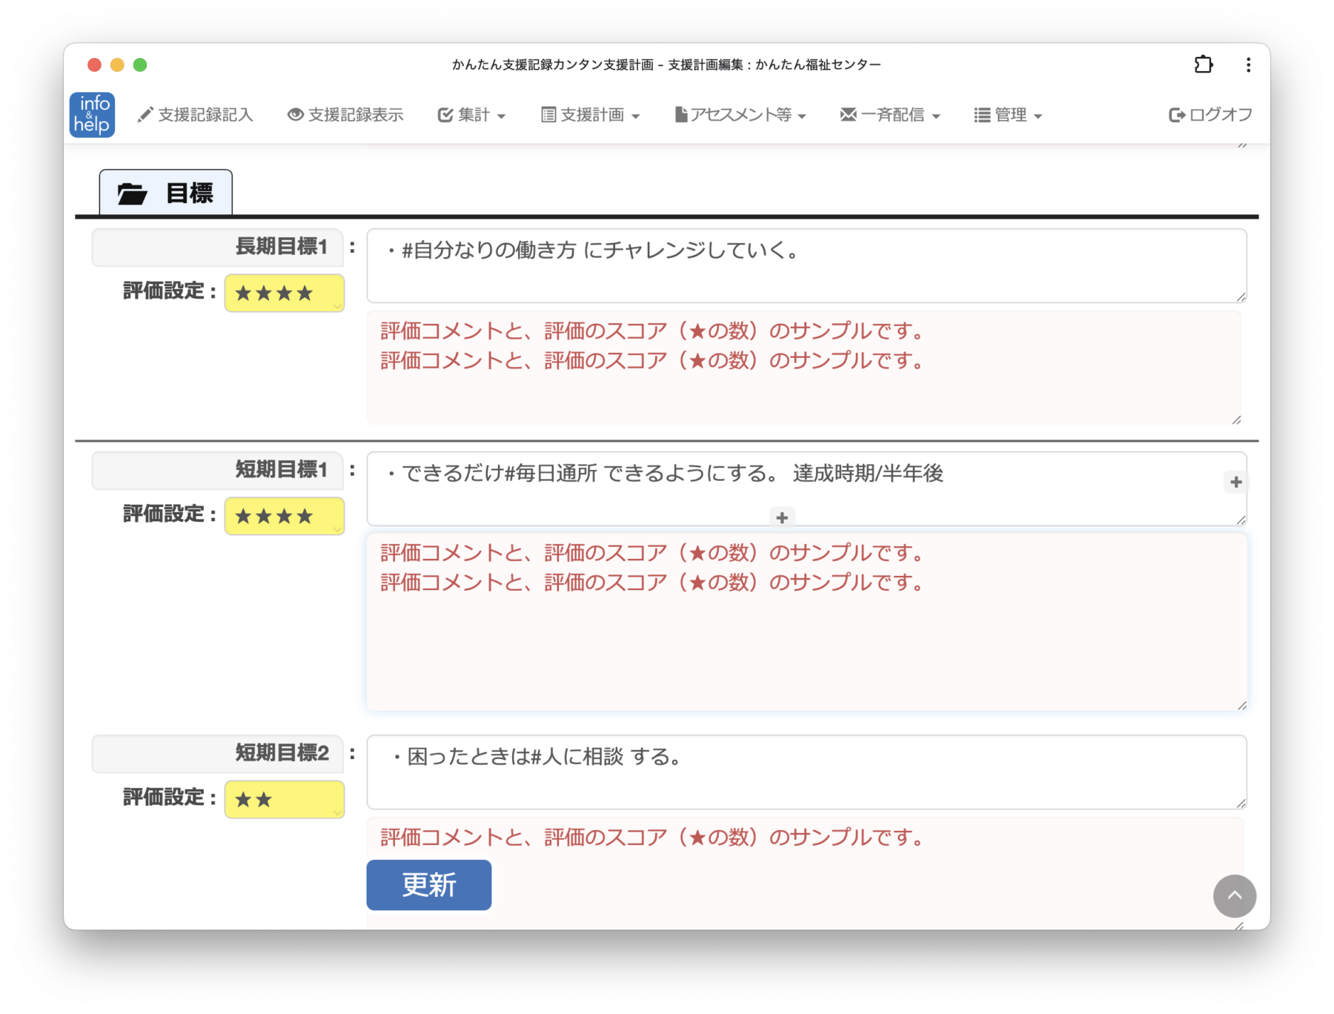The height and width of the screenshot is (1014, 1334).
Task: Click the 更新 button
Action: 429,885
